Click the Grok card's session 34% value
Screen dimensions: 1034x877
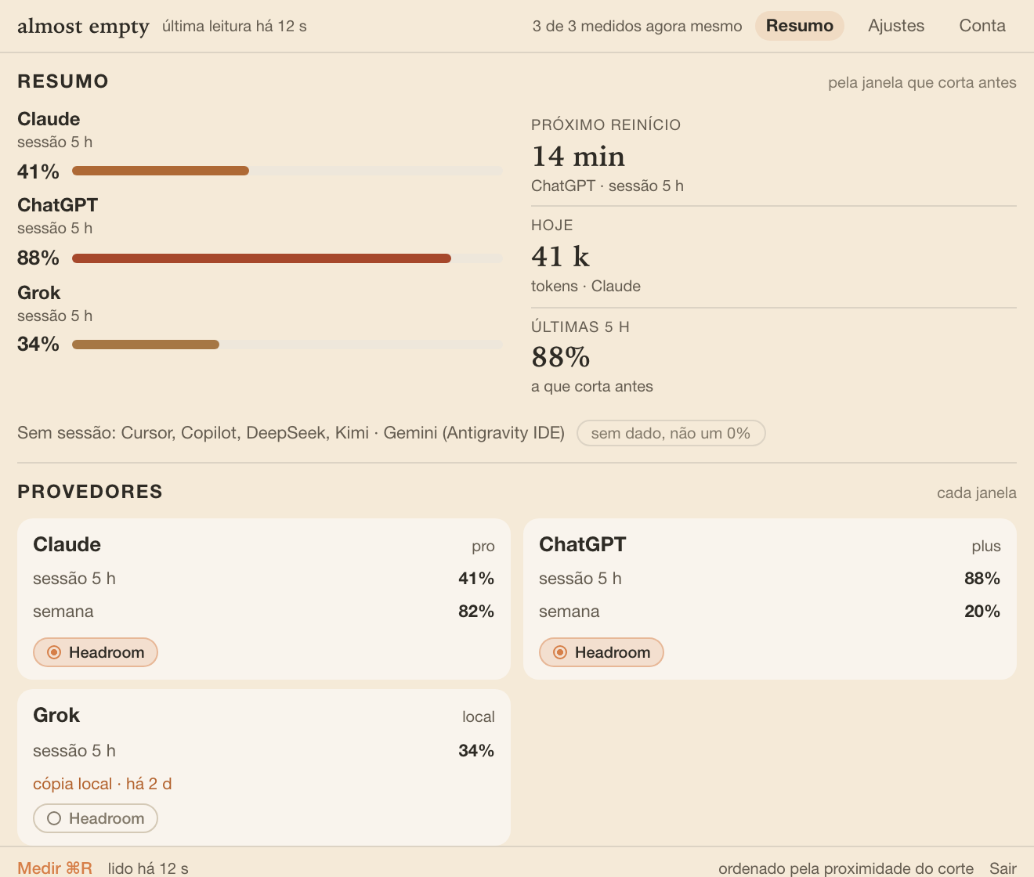[x=476, y=751]
